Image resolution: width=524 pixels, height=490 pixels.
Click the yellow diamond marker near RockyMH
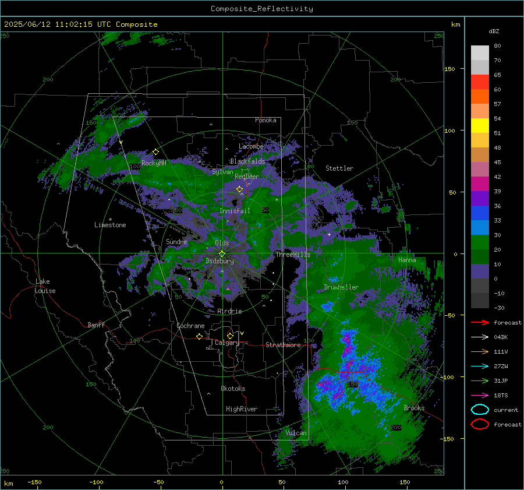[x=155, y=152]
